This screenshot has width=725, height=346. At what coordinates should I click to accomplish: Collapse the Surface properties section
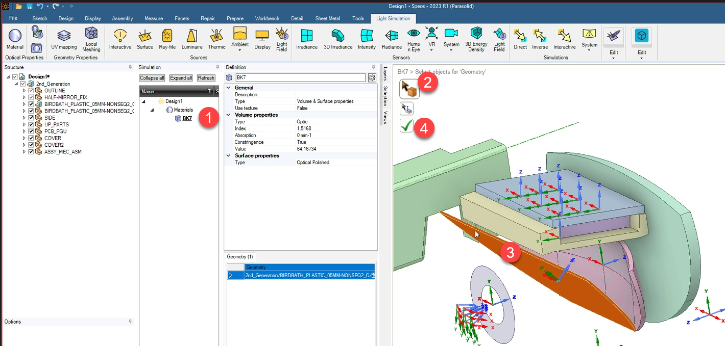(229, 155)
